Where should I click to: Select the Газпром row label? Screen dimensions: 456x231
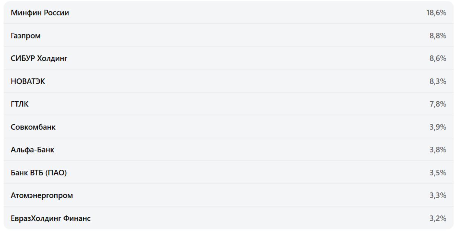coord(26,36)
